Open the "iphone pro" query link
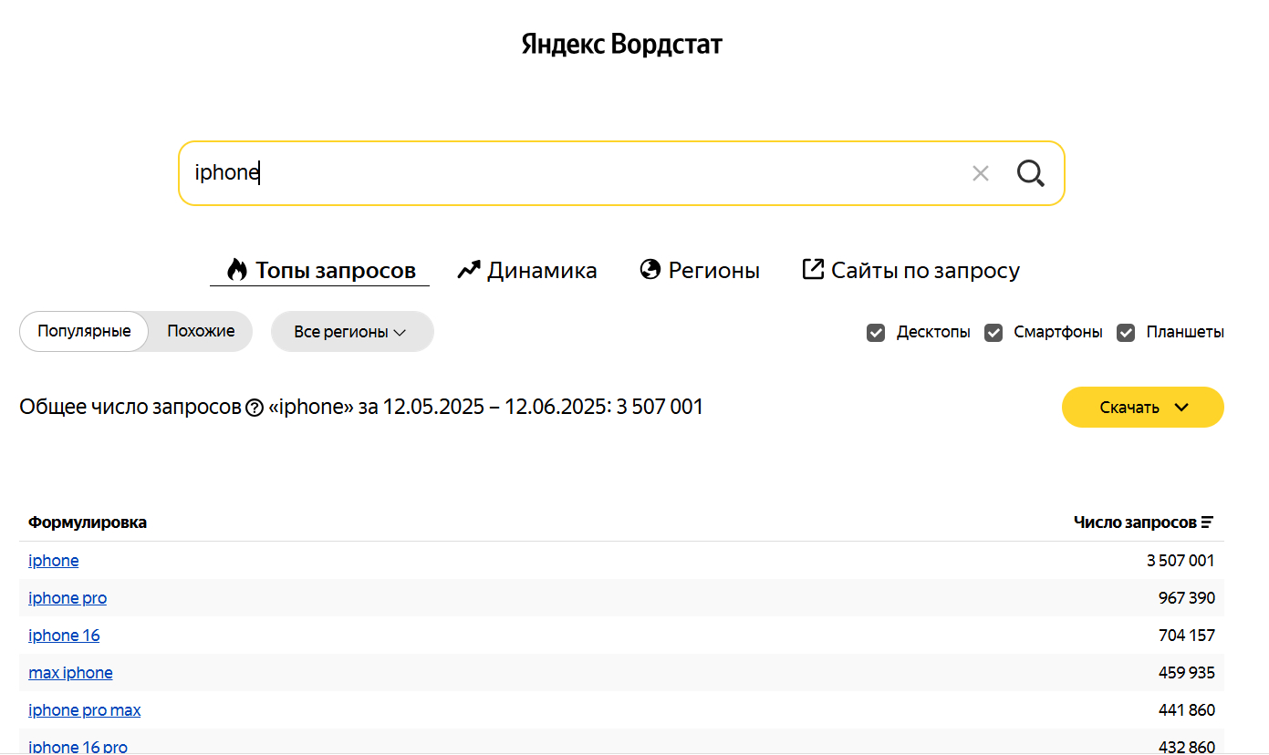This screenshot has width=1269, height=755. (x=68, y=598)
